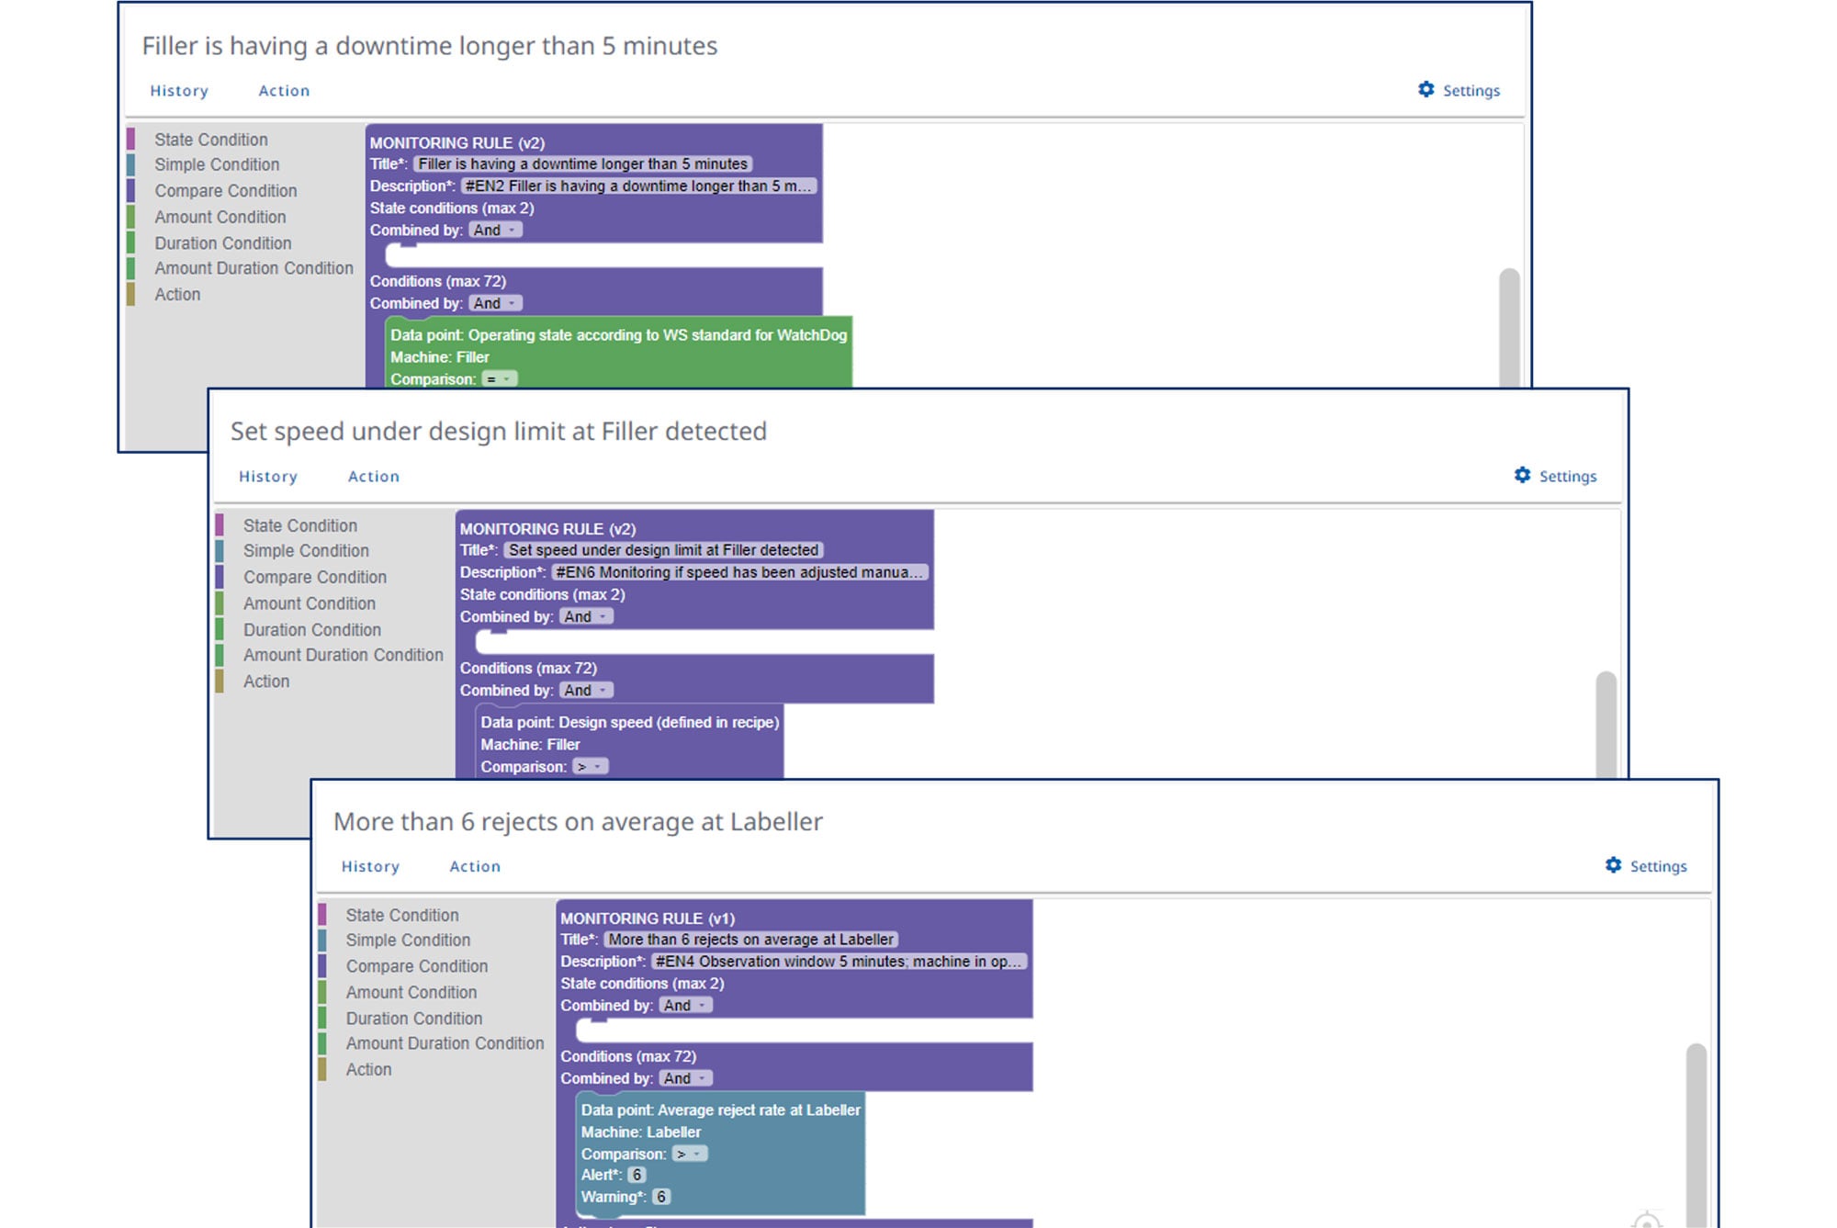Expand Comparison dropdown for Design speed data point
Screen dimensions: 1837x1228
point(590,766)
